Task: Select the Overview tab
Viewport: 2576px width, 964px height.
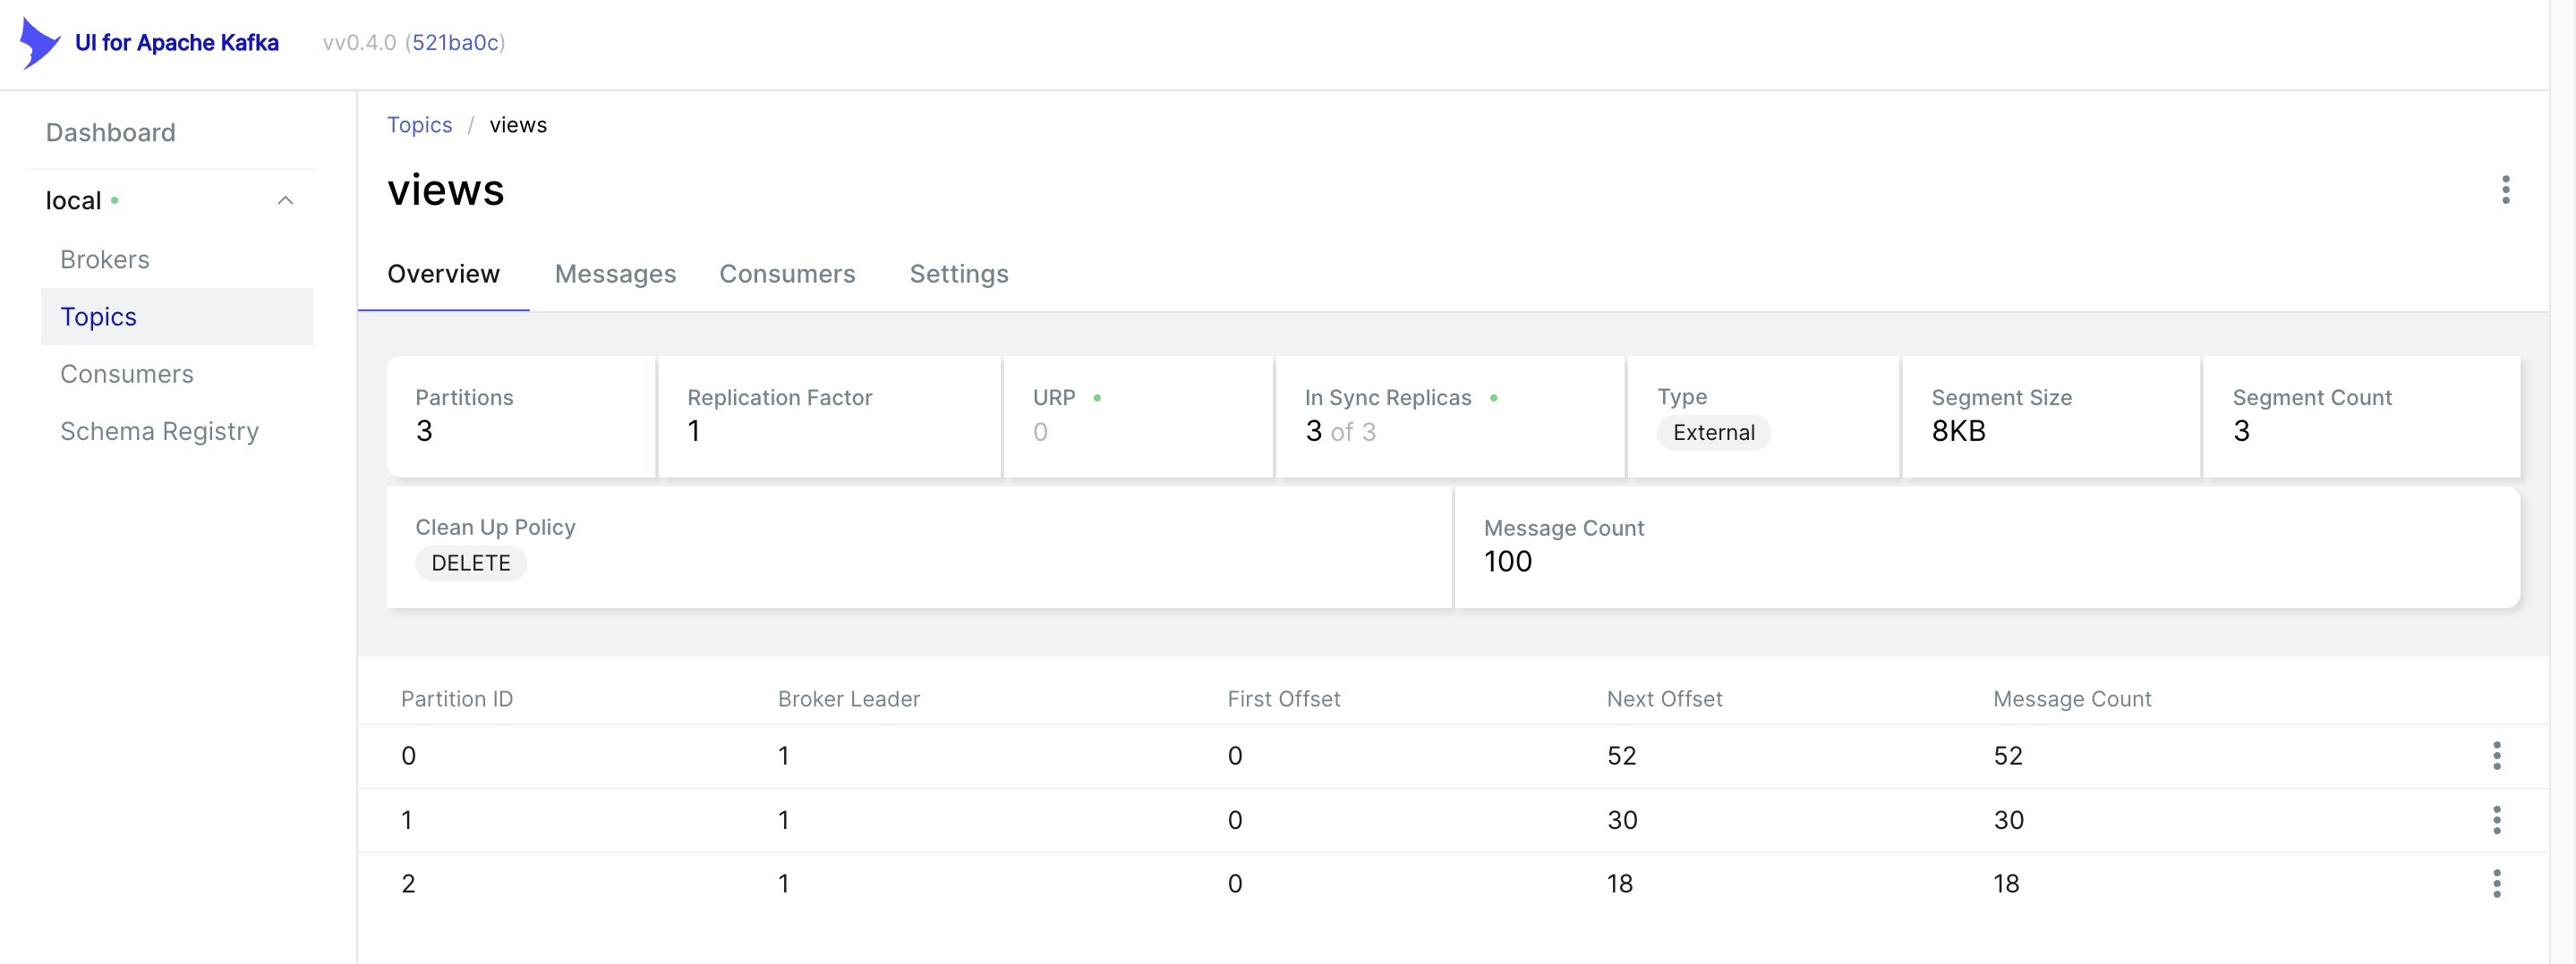Action: coord(443,274)
